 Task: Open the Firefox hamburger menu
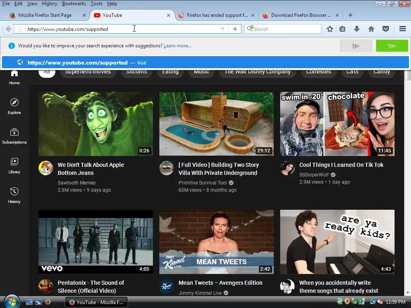pyautogui.click(x=402, y=29)
